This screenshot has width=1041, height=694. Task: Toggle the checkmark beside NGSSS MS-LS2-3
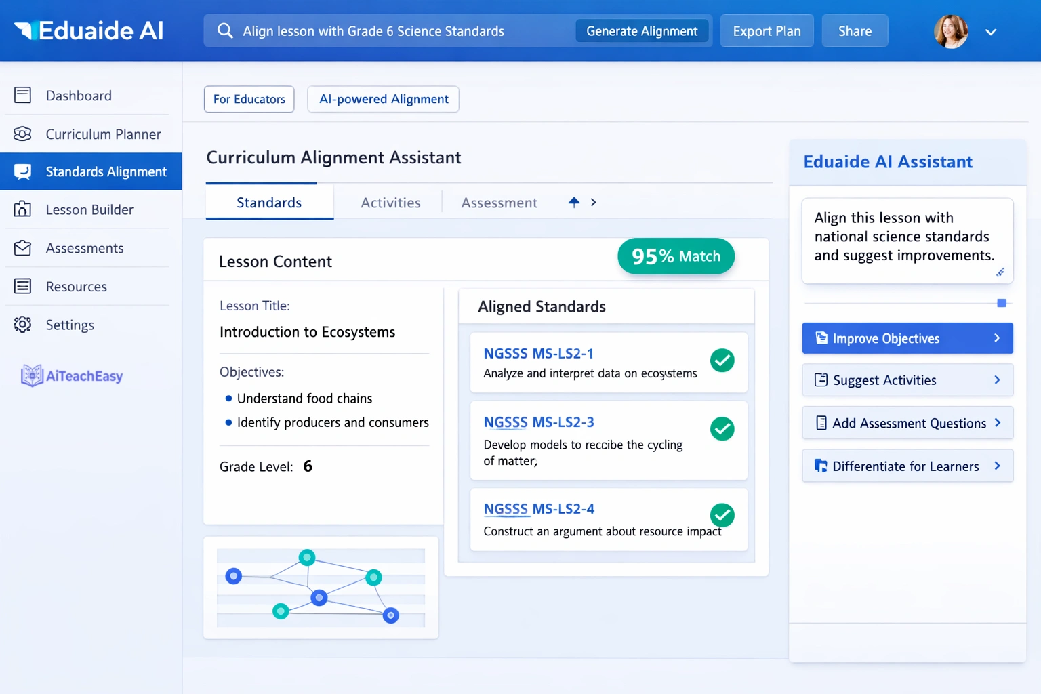(x=722, y=429)
